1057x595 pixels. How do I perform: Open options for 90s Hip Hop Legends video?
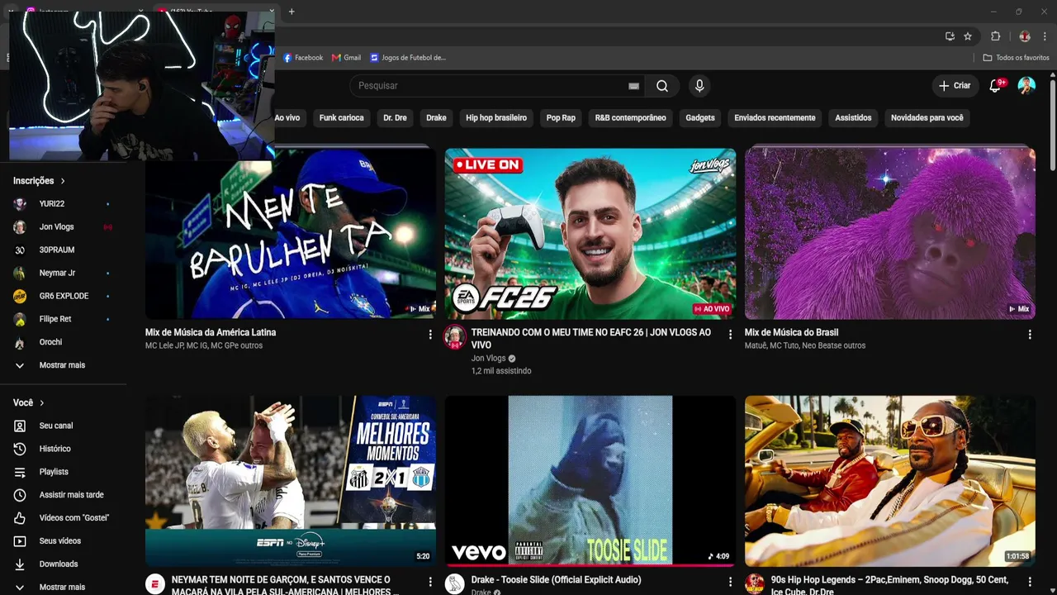(1030, 583)
